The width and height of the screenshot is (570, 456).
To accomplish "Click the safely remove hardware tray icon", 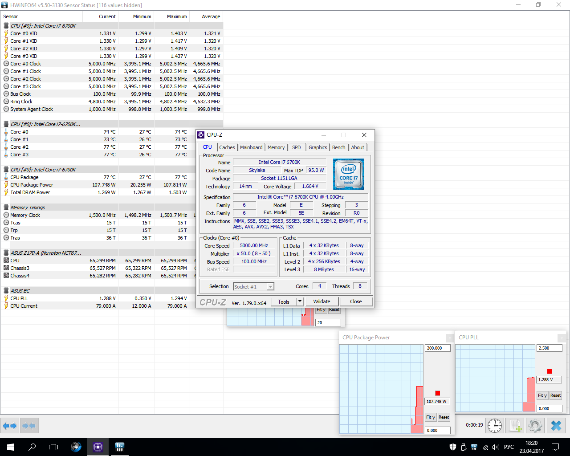I will click(x=464, y=447).
